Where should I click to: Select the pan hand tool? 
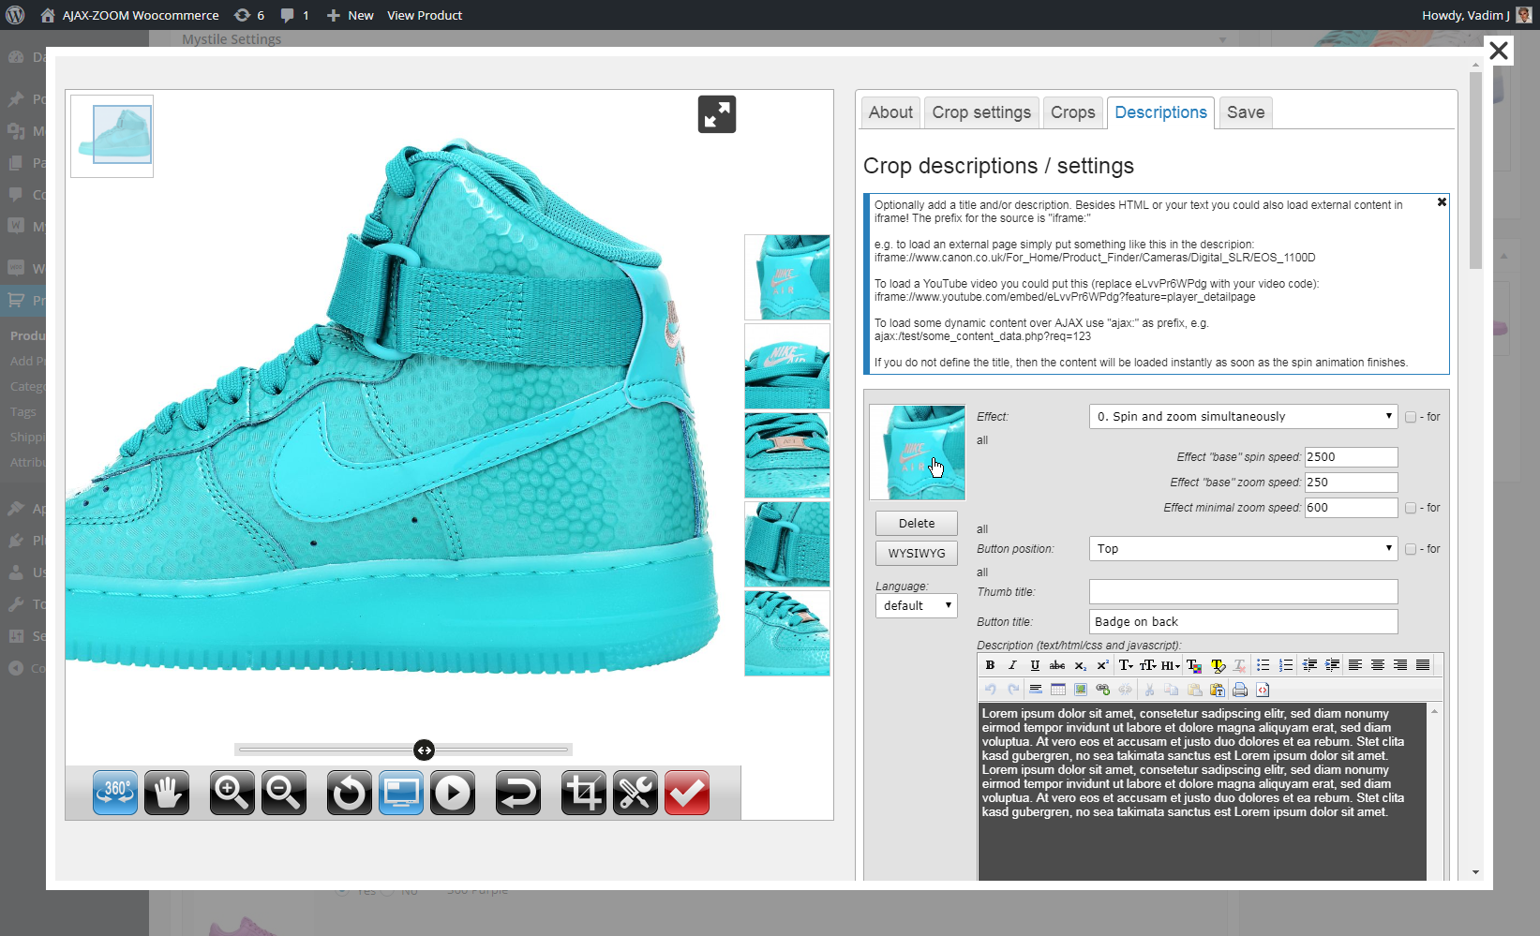pyautogui.click(x=167, y=793)
